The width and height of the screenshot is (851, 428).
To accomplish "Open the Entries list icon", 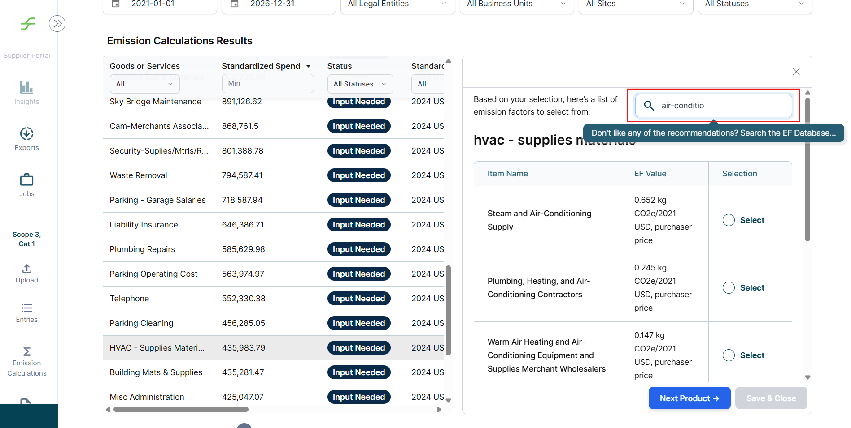I will pos(26,308).
